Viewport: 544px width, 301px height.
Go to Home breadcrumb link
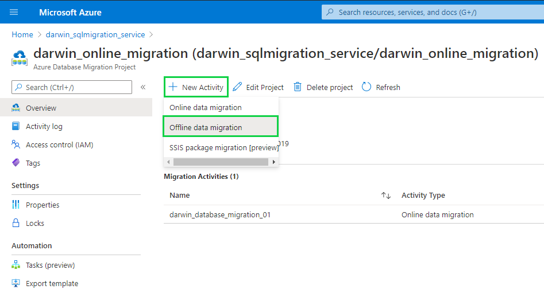point(22,34)
